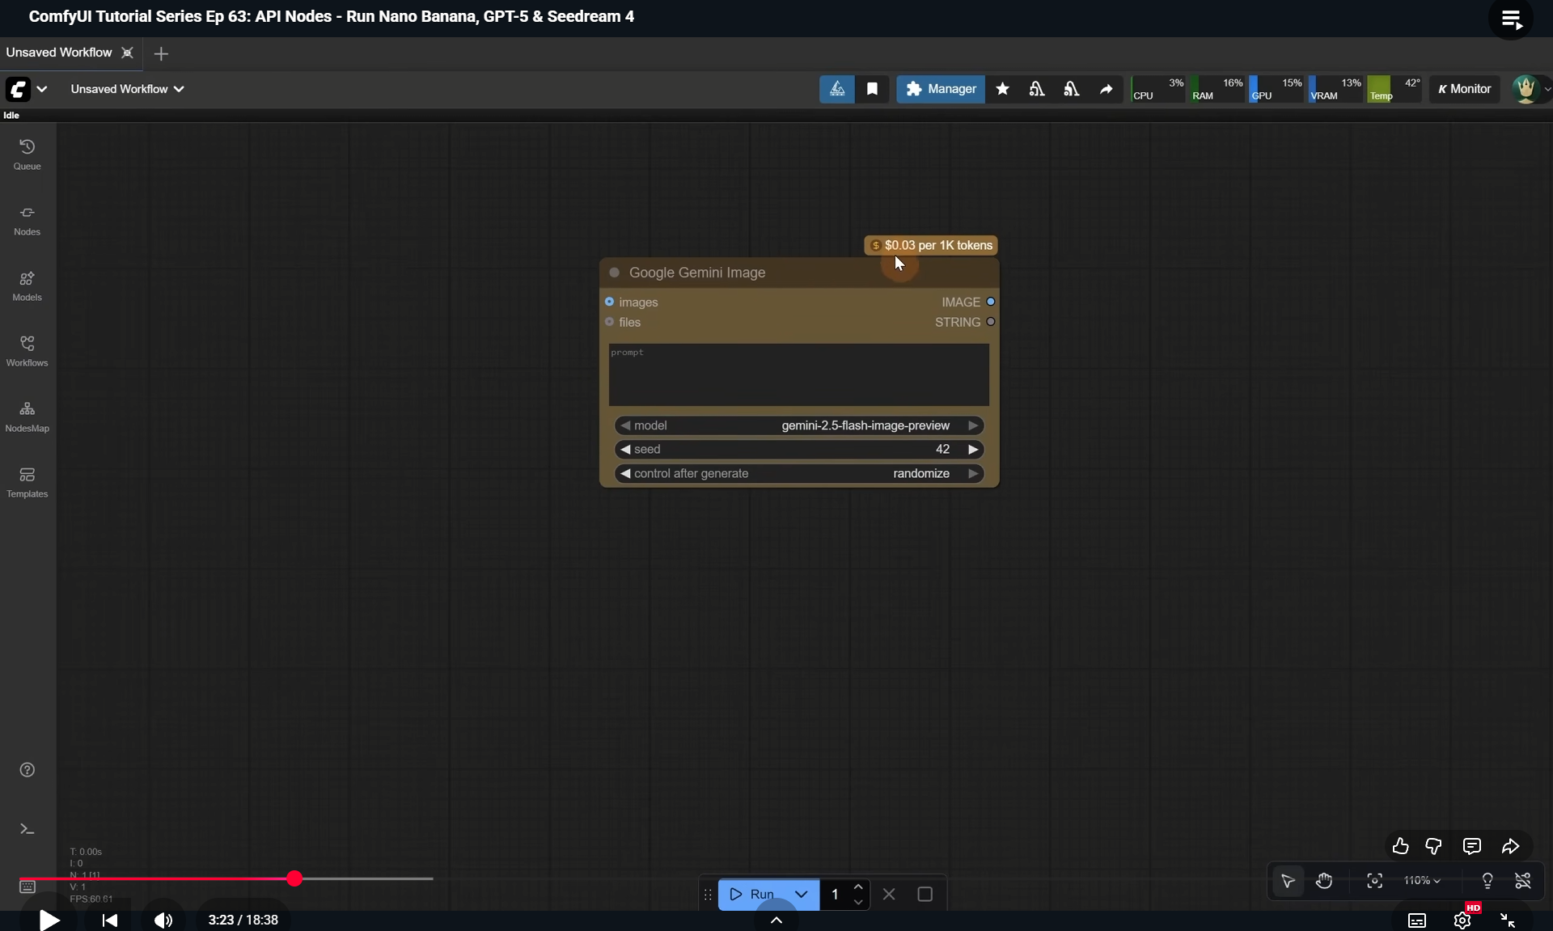The image size is (1553, 931).
Task: Collapse the Google Gemini Image node dot
Action: [x=614, y=273]
